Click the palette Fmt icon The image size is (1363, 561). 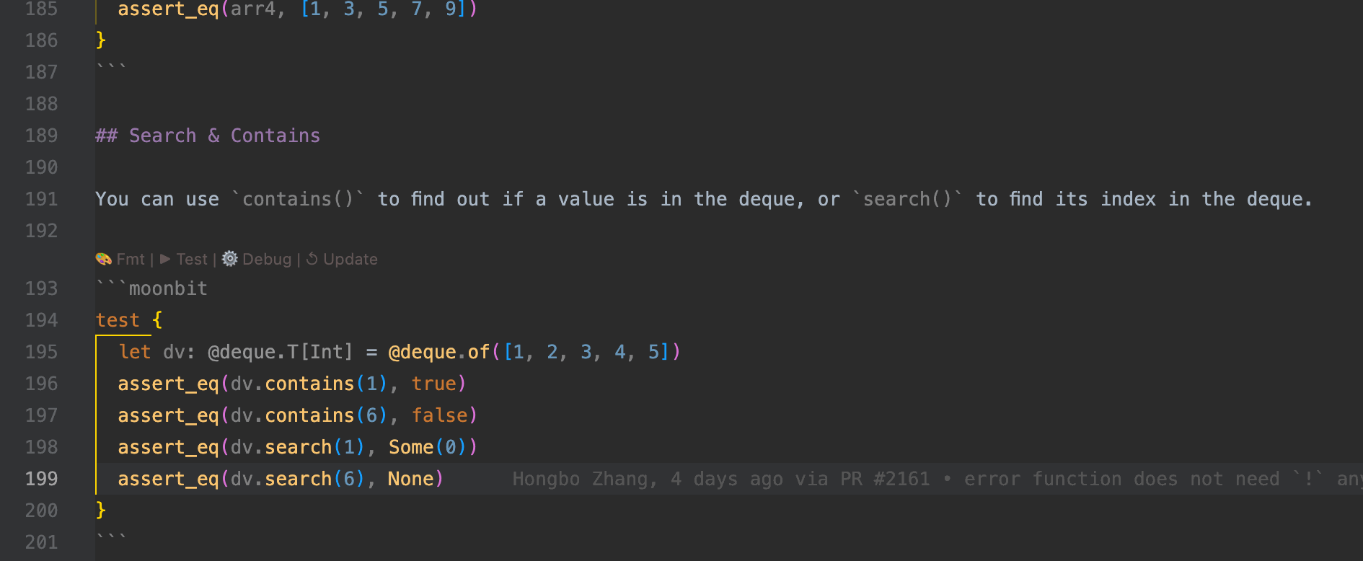pos(104,259)
